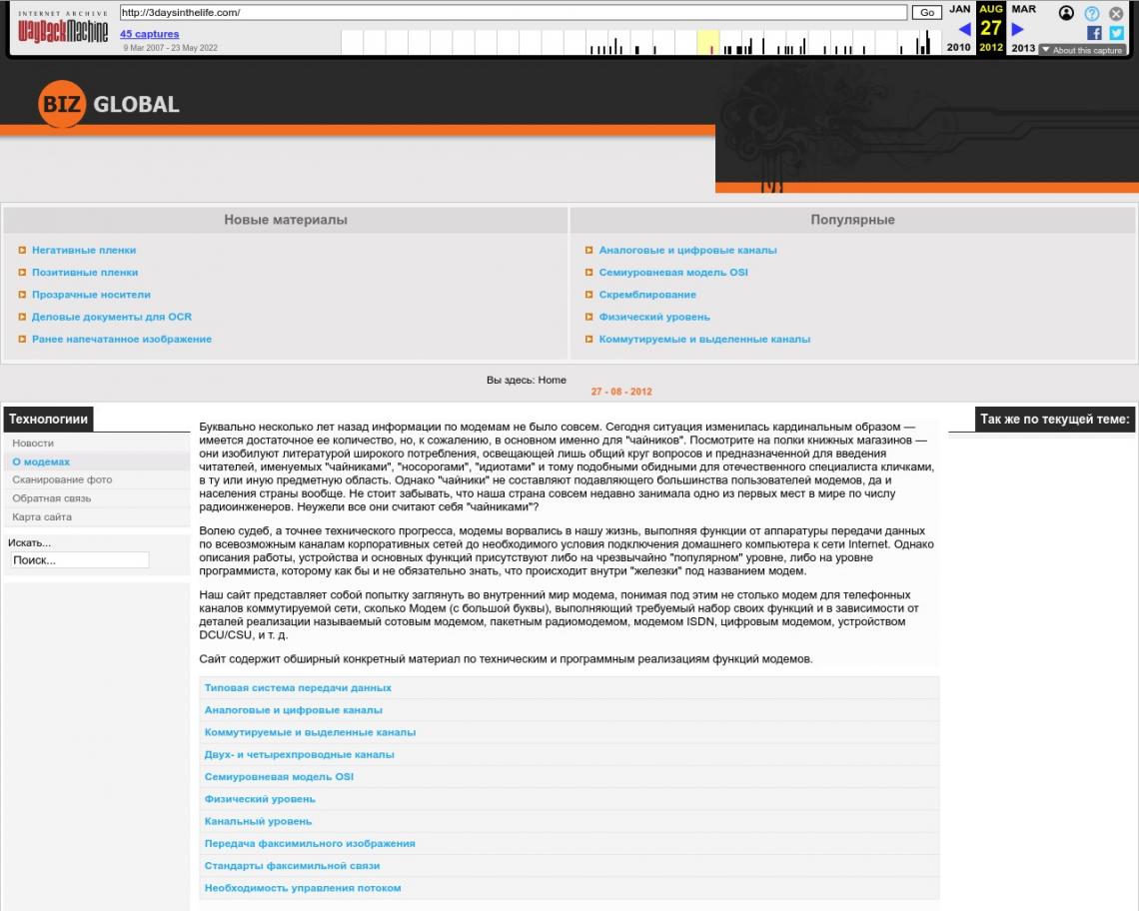Click the Поиск search field
The image size is (1139, 911).
pos(80,560)
